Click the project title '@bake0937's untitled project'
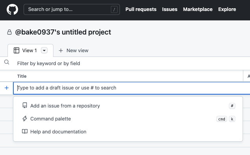 point(63,32)
